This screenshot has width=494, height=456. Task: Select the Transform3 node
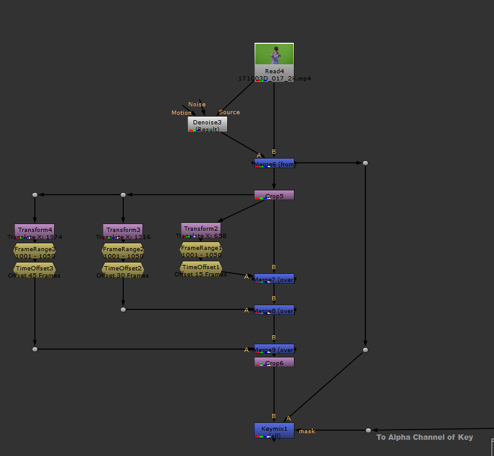click(123, 229)
